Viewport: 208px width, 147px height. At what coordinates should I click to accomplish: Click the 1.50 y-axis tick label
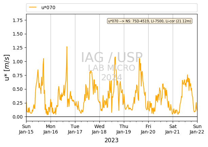18,34
